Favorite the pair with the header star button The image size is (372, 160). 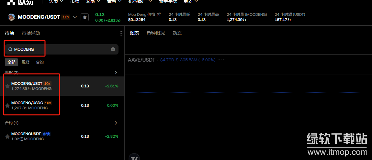tap(85, 17)
